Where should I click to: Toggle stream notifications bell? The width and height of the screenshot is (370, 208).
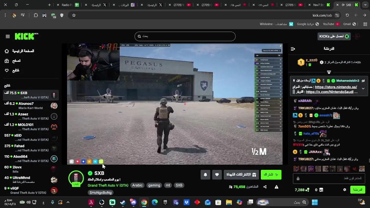(206, 174)
